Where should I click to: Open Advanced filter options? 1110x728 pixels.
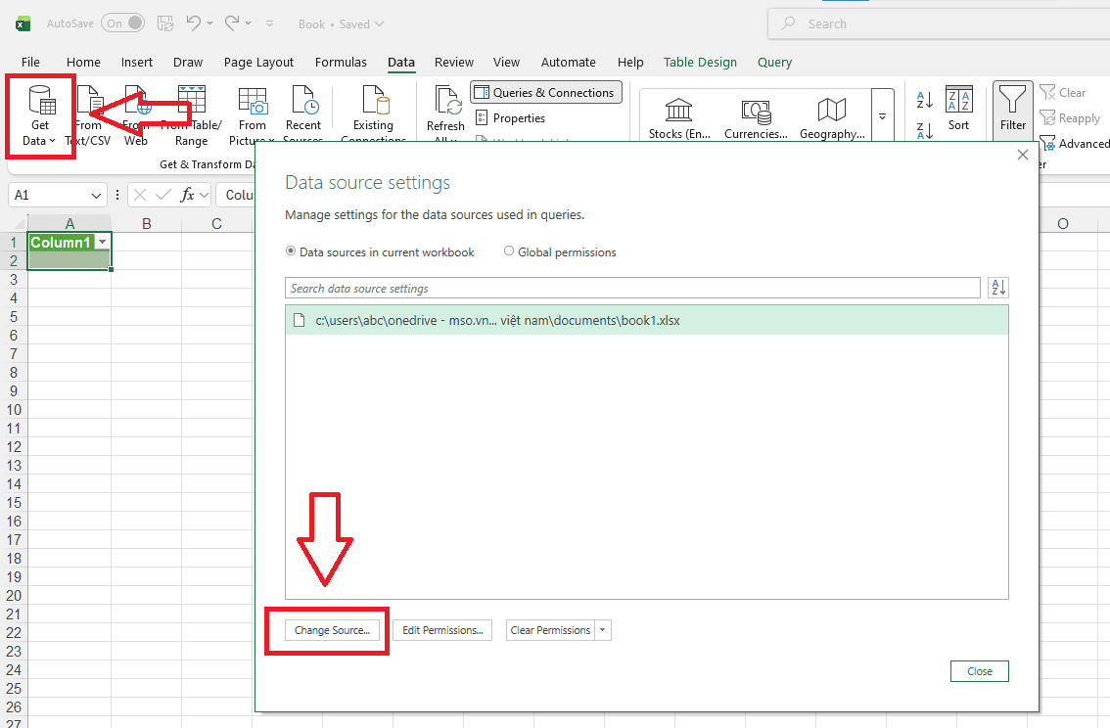tap(1074, 144)
